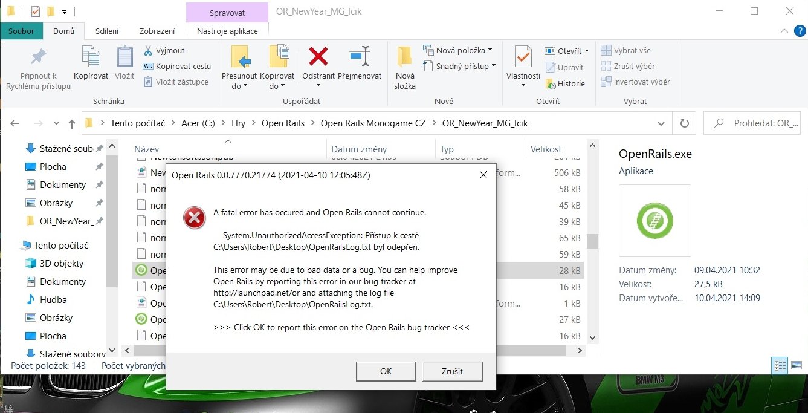Select the Nástroje aplikace tab
Viewport: 808px width, 413px height.
227,31
